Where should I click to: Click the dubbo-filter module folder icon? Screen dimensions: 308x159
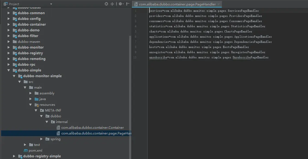point(15,36)
